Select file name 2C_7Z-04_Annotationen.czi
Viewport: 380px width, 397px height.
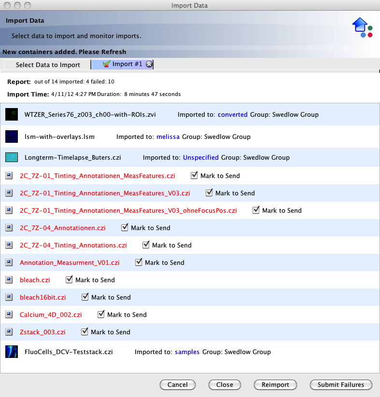point(63,228)
